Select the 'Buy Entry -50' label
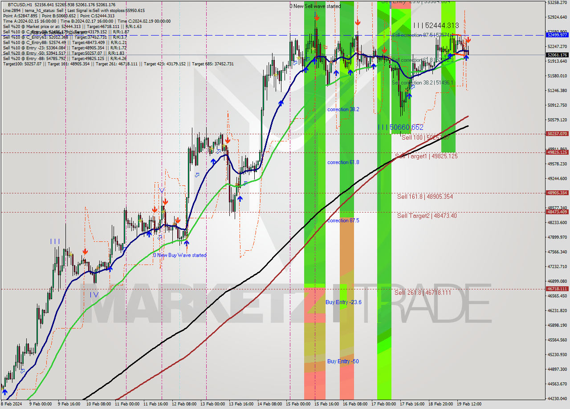This screenshot has height=409, width=570. (x=343, y=361)
